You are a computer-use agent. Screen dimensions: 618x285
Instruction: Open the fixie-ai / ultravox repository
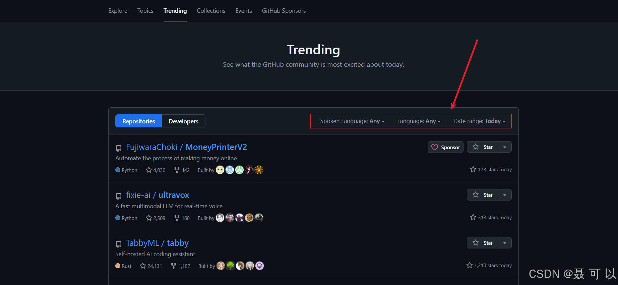[158, 195]
